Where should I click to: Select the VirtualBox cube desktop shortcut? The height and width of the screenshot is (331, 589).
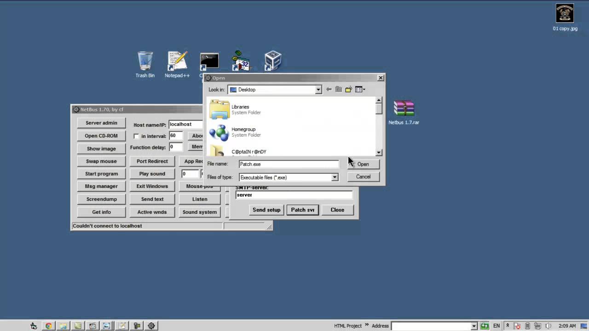coord(273,61)
